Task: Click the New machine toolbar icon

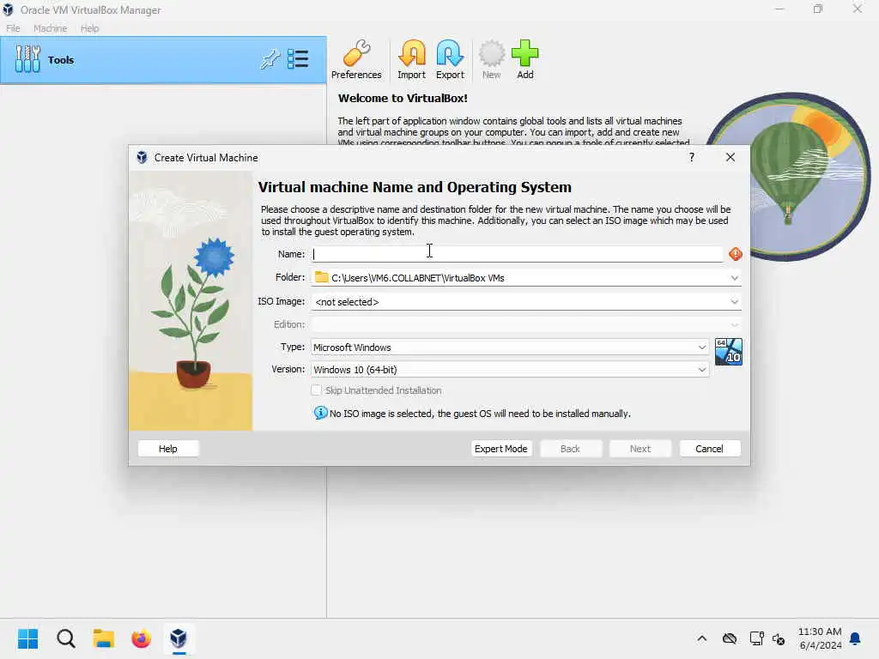Action: tap(491, 59)
